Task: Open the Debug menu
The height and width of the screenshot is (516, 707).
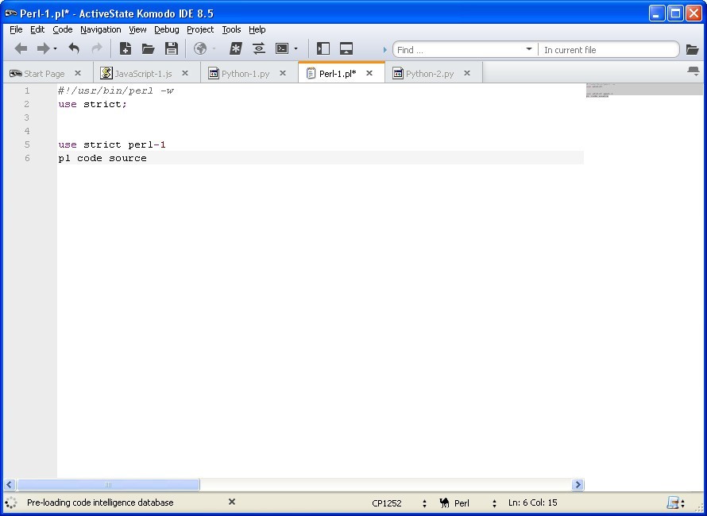Action: (166, 29)
